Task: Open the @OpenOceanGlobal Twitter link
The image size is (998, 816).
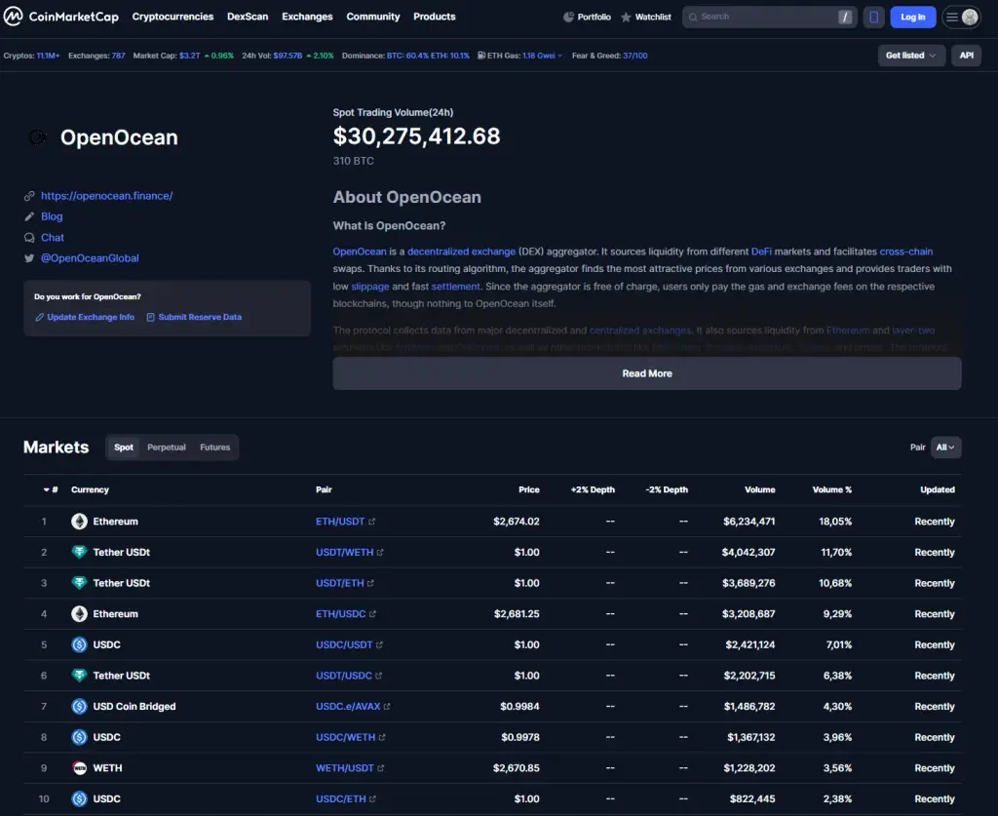Action: point(90,258)
